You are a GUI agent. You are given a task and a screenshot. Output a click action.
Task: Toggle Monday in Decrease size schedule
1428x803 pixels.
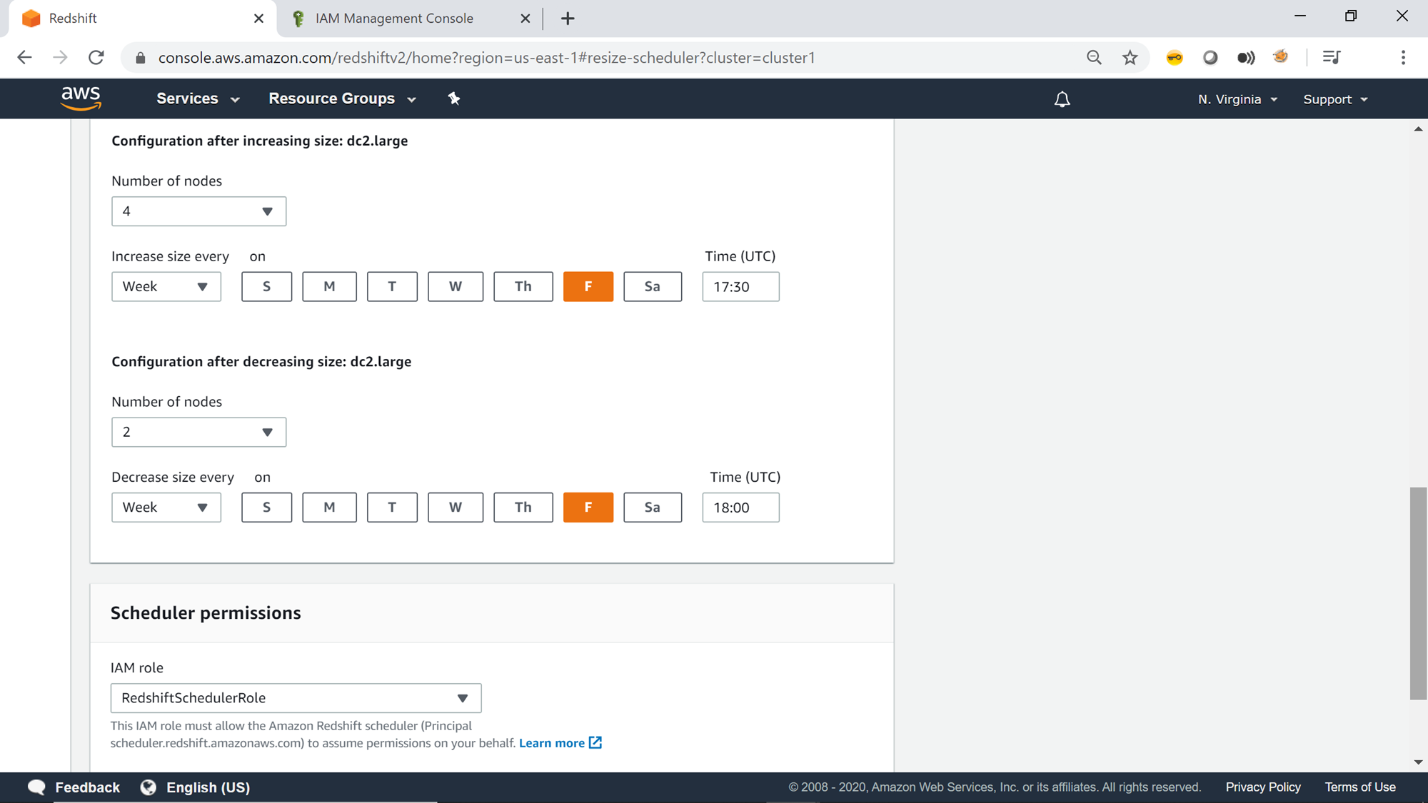point(329,507)
